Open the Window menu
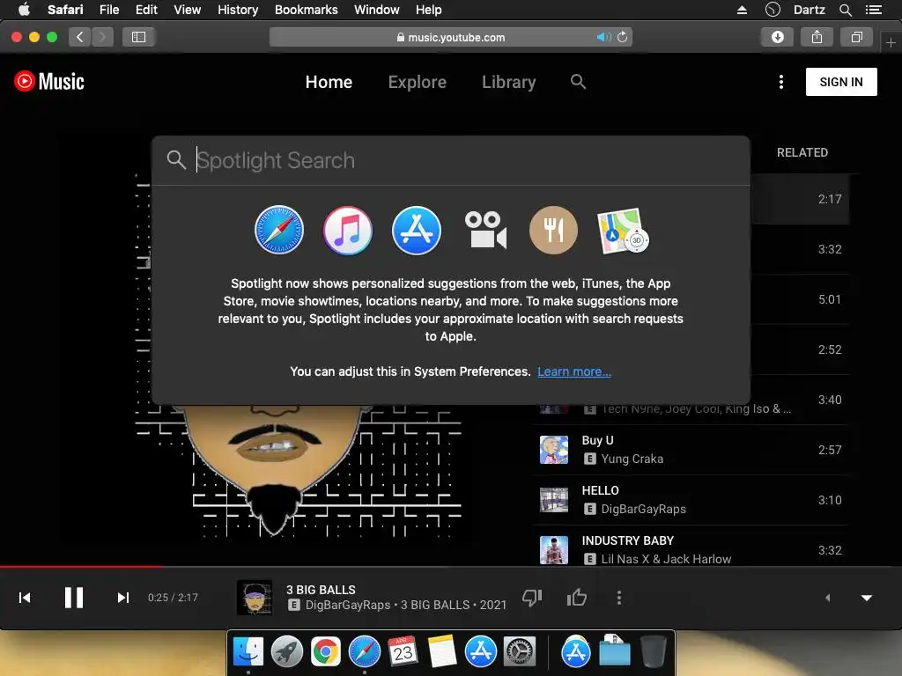This screenshot has height=676, width=902. coord(376,10)
